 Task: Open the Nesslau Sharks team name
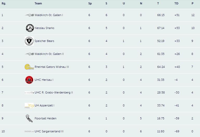(44, 28)
